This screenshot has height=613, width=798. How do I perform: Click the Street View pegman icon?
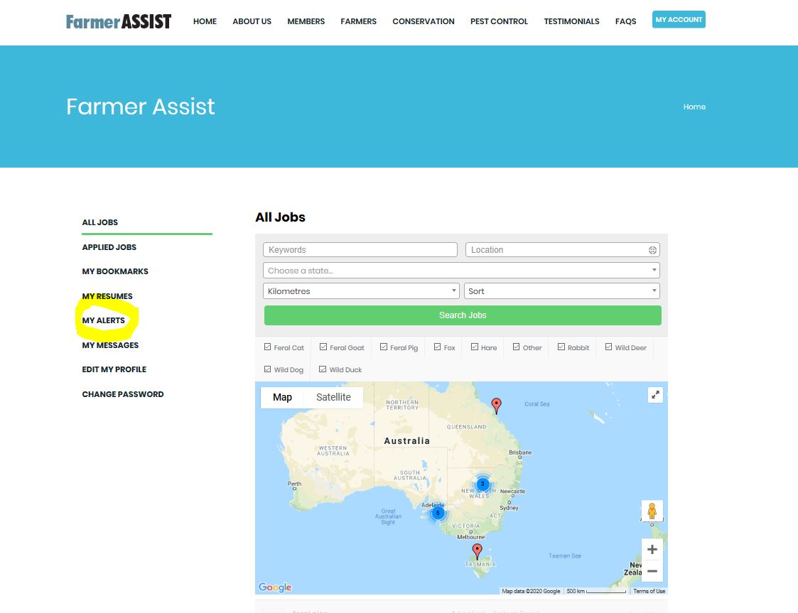click(652, 511)
